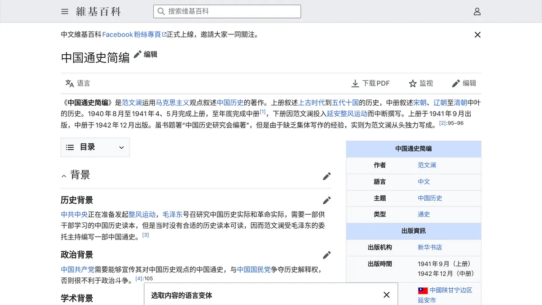
Task: Open the 維基百科 logo home link
Action: click(98, 11)
